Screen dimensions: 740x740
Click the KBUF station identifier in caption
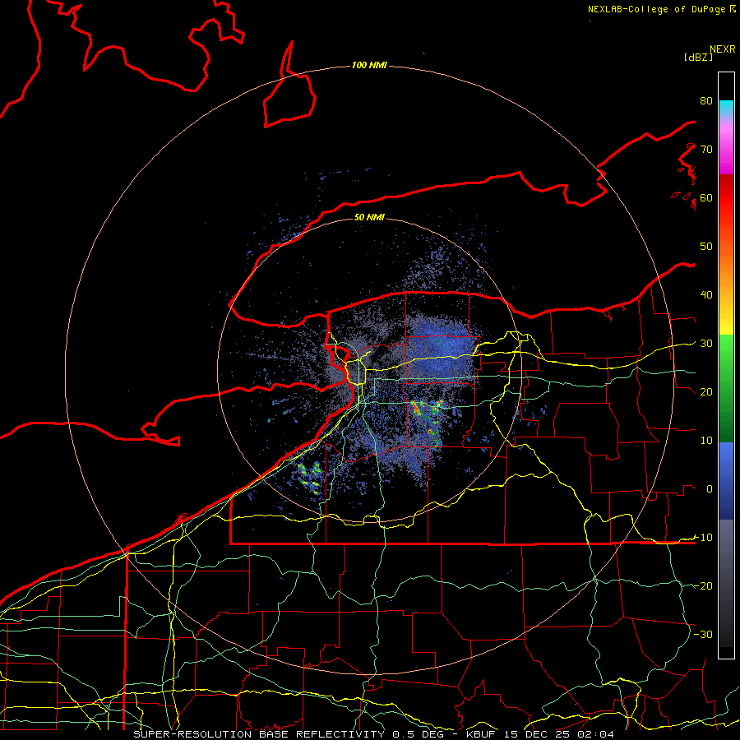pyautogui.click(x=483, y=734)
